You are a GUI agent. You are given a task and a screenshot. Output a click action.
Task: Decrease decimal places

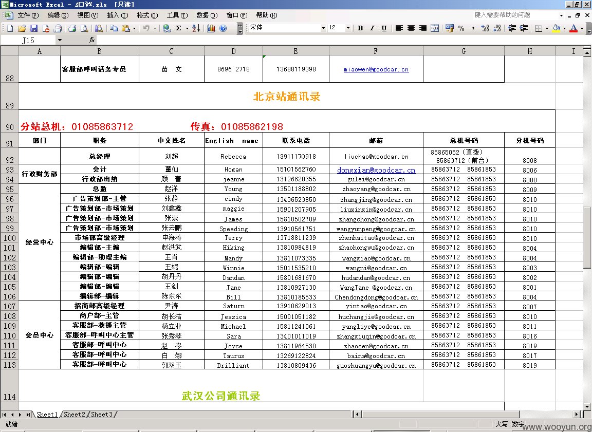497,28
